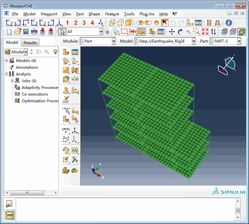
Task: Select the Pan view tool
Action: click(172, 32)
